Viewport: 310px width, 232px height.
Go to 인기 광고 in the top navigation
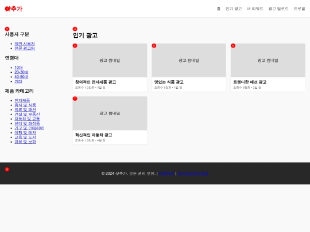point(234,9)
